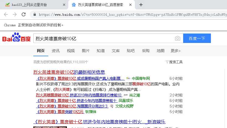Open the 地图 category
The image size is (227, 128).
[161, 51]
